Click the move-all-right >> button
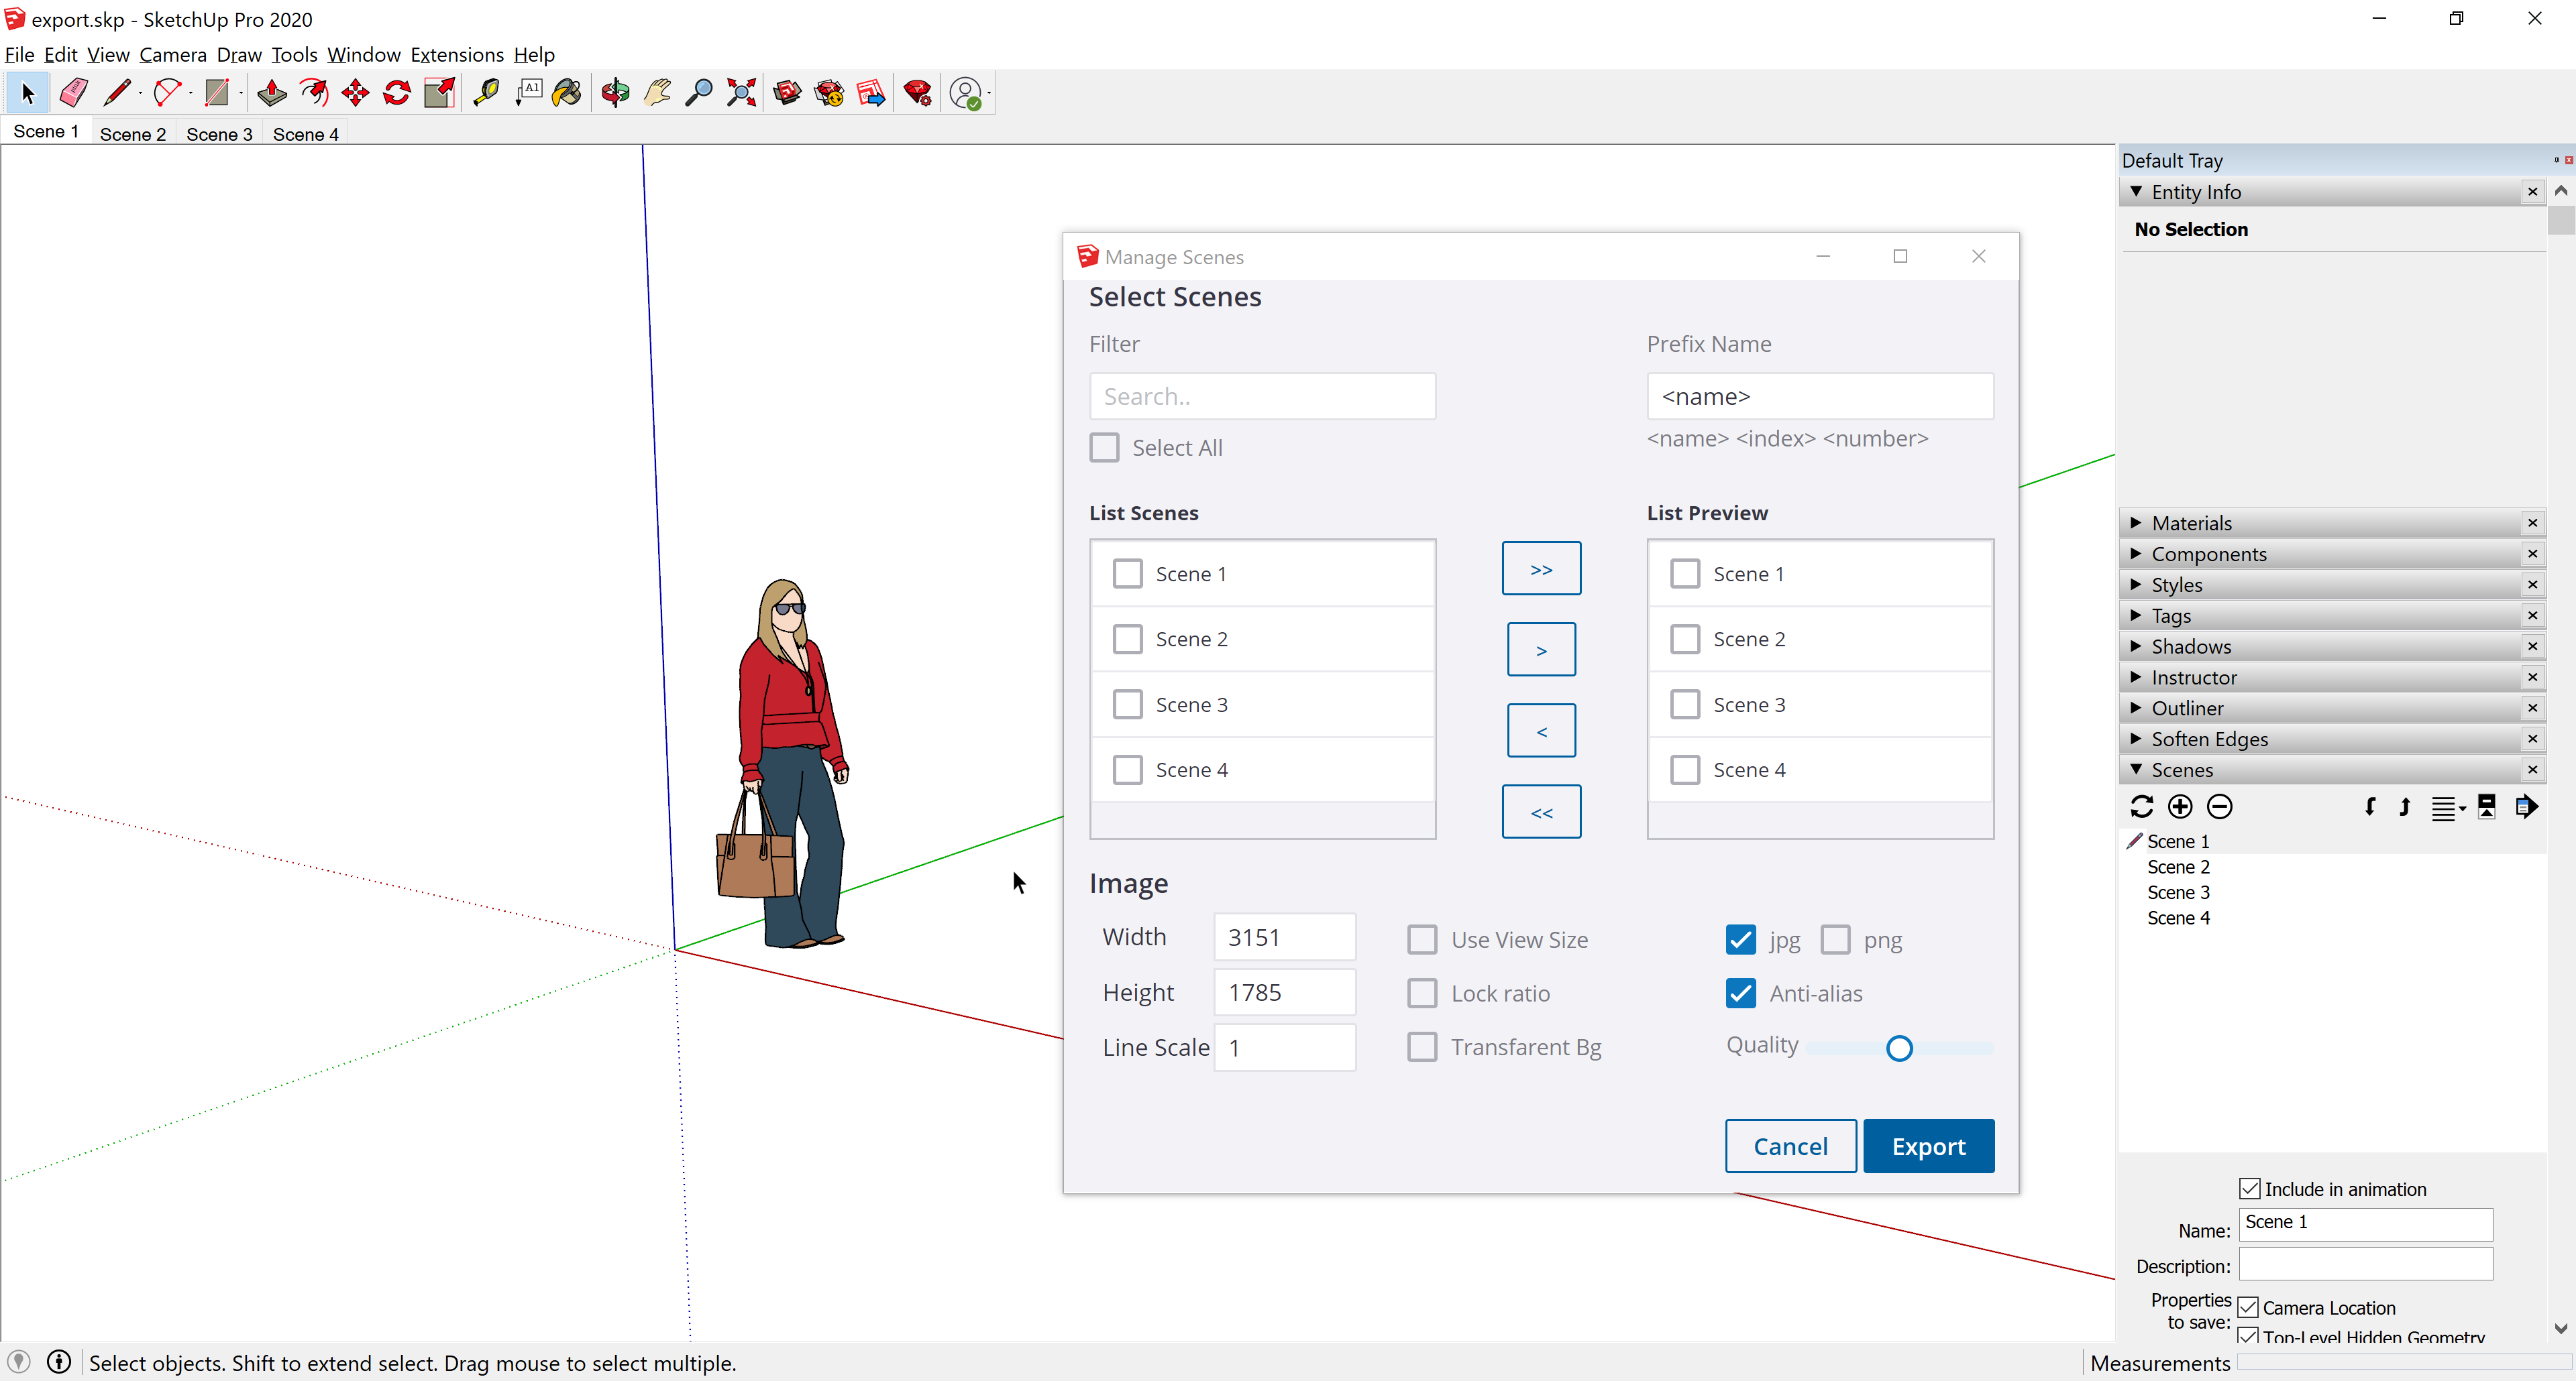This screenshot has height=1381, width=2576. pos(1541,568)
